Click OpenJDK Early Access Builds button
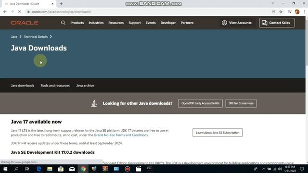The image size is (308, 173). pos(200,103)
